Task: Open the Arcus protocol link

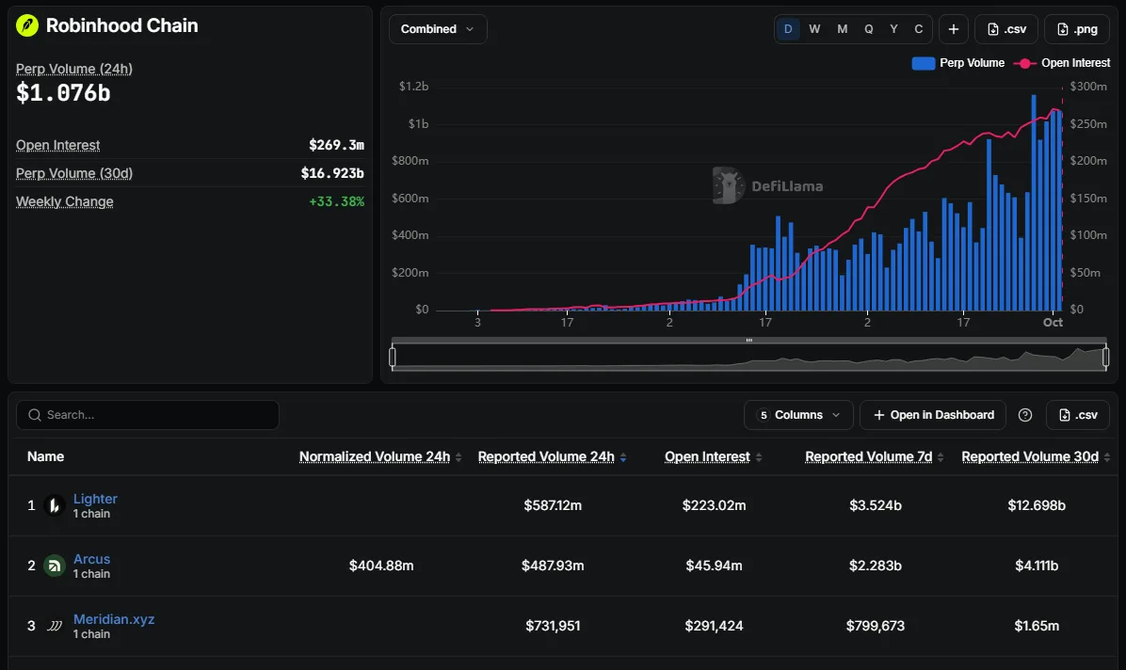Action: [91, 559]
